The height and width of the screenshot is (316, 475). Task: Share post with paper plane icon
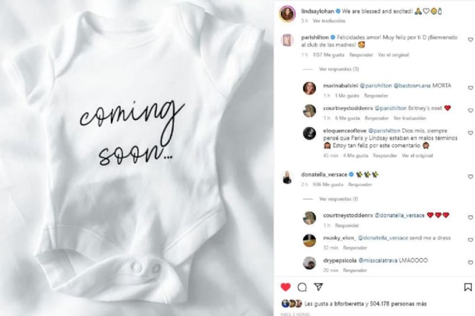click(318, 287)
